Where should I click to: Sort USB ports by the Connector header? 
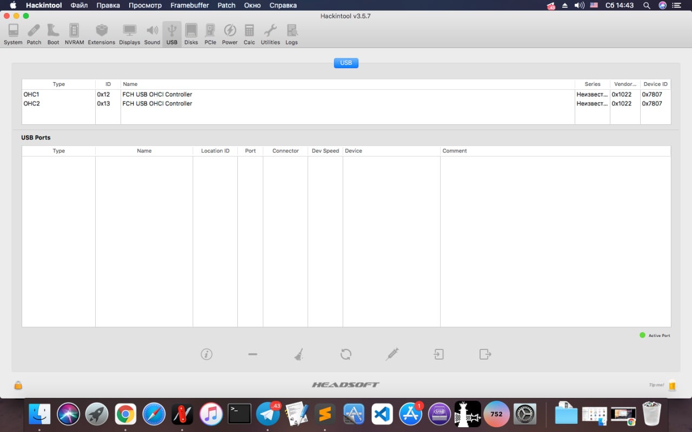click(285, 151)
